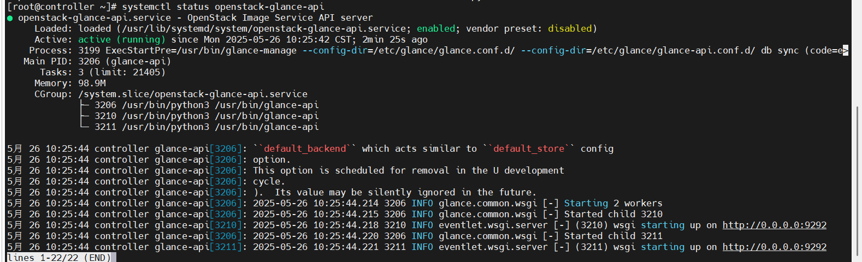Click 'Its value may be silently ignored' line
This screenshot has width=862, height=262.
pyautogui.click(x=406, y=192)
